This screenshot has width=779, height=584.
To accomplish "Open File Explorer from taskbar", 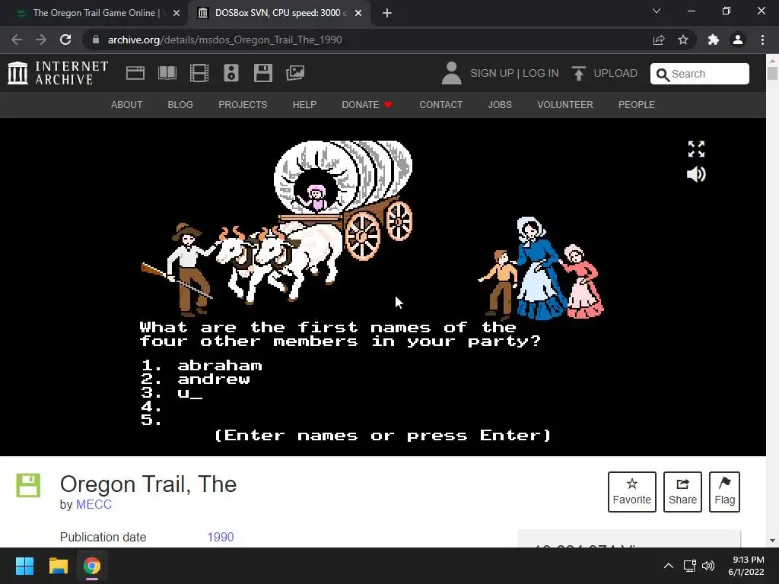I will click(x=58, y=566).
